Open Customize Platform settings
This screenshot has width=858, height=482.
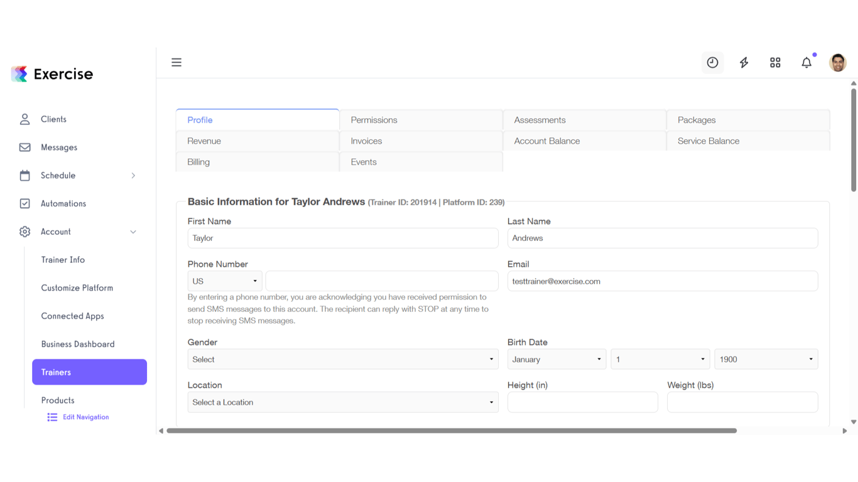77,287
